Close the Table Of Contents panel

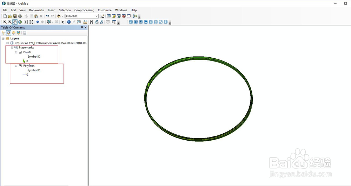coord(85,27)
